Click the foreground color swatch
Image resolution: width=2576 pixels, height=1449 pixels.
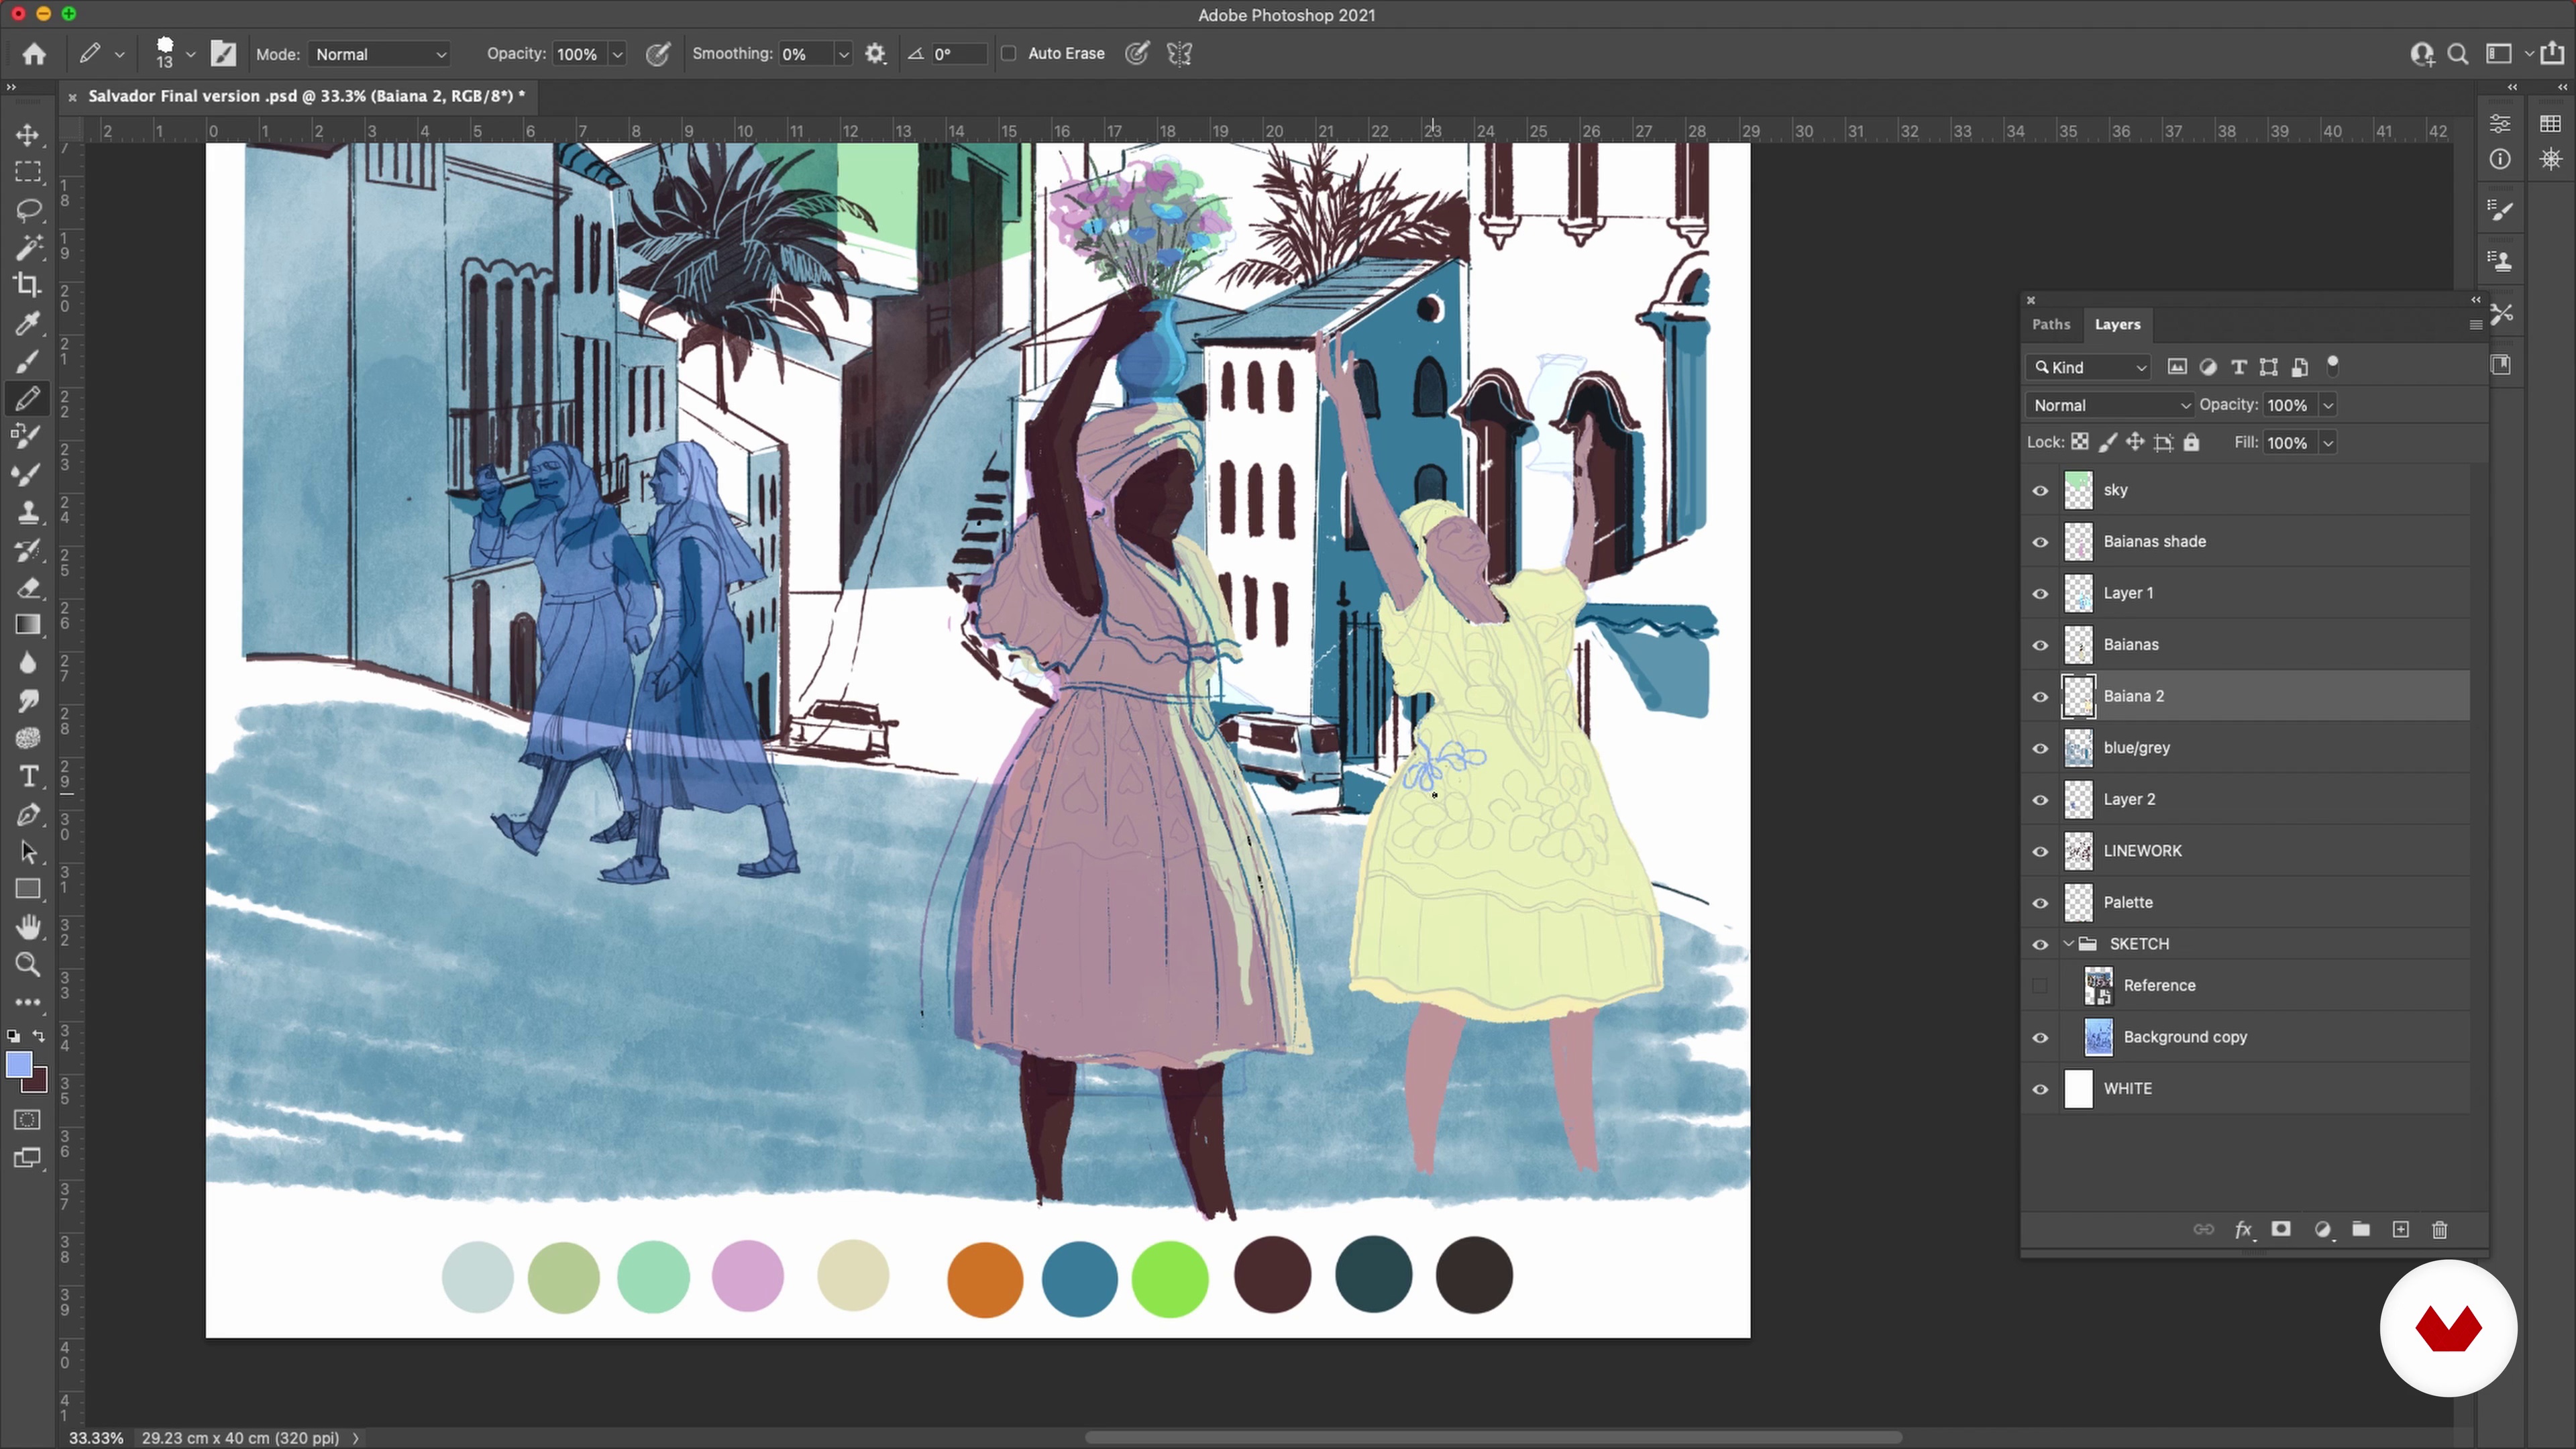(18, 1065)
